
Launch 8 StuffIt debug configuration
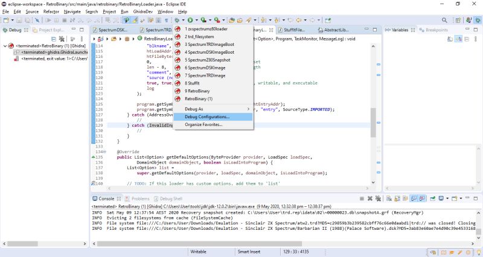click(x=213, y=83)
